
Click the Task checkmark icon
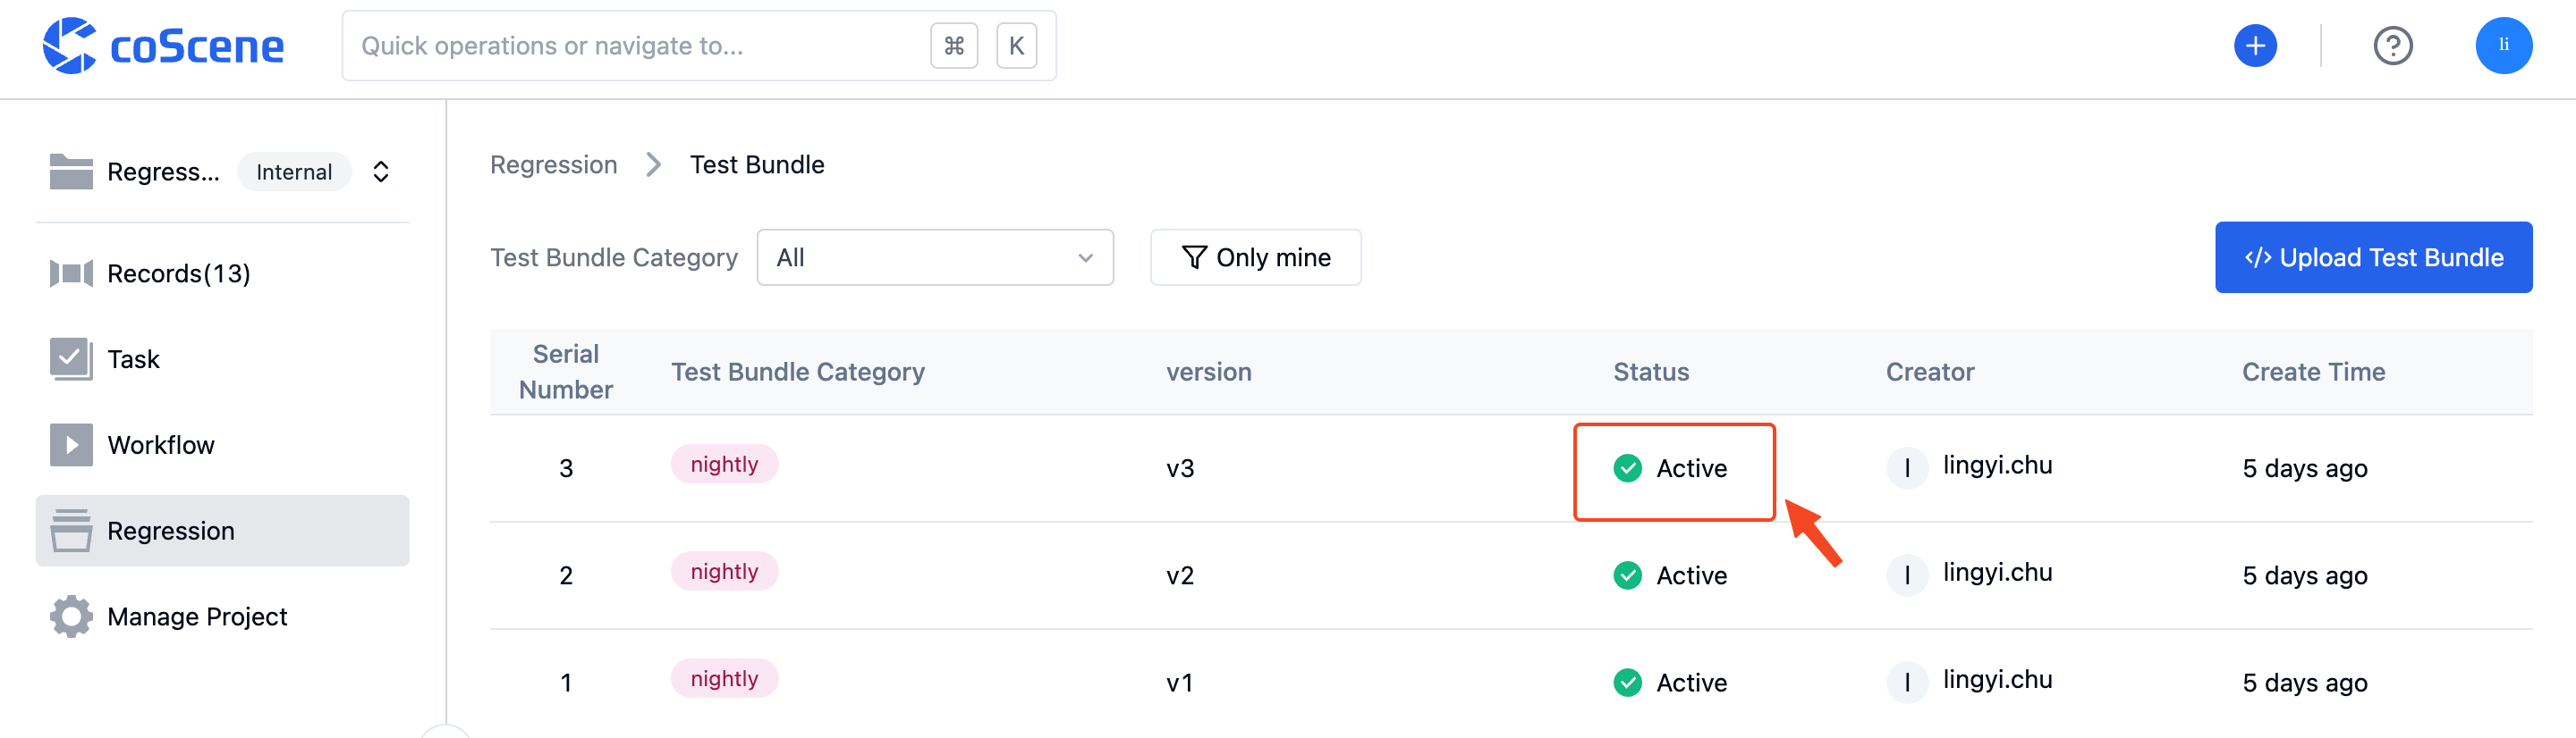(x=71, y=358)
